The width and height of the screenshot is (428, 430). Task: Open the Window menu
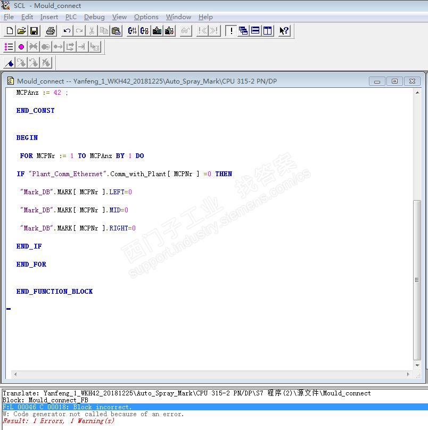click(x=178, y=17)
